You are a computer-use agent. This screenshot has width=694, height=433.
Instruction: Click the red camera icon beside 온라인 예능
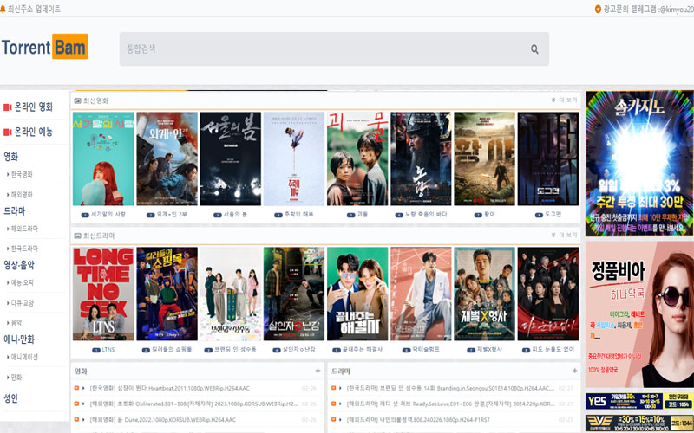[x=7, y=132]
